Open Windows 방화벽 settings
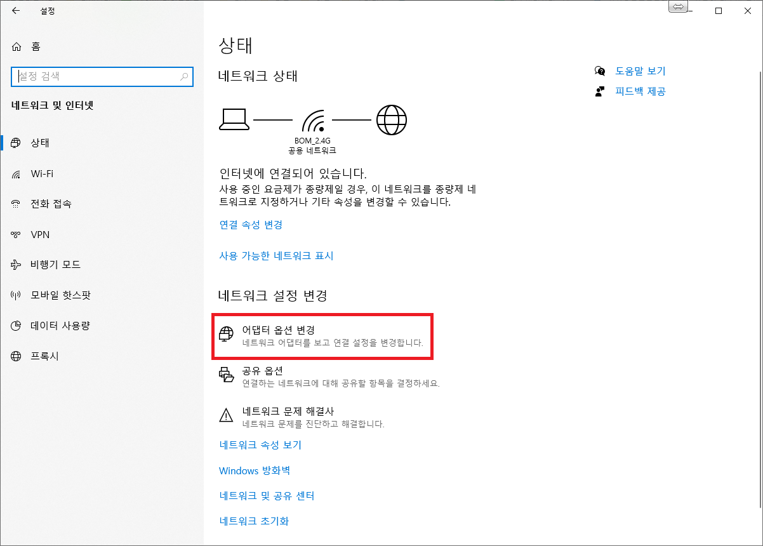The image size is (763, 546). [x=254, y=470]
